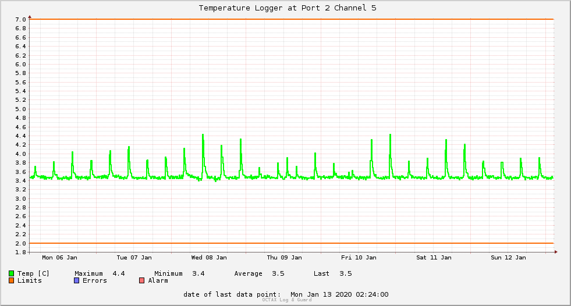The height and width of the screenshot is (306, 571).
Task: Click the blue Errors legend swatch
Action: point(76,280)
